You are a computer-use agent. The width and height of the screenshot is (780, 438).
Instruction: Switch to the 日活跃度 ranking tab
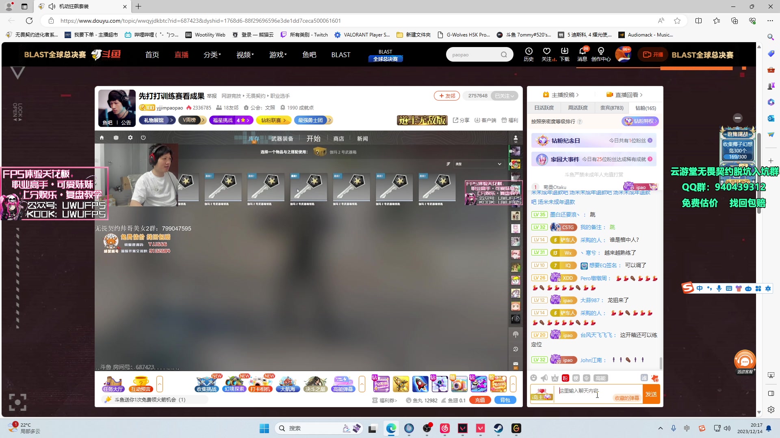click(544, 108)
